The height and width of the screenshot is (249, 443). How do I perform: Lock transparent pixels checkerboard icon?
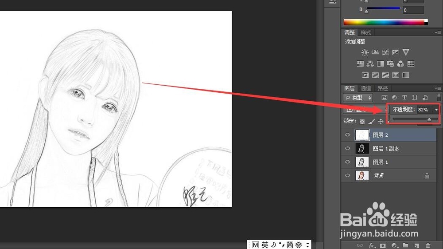coord(362,122)
